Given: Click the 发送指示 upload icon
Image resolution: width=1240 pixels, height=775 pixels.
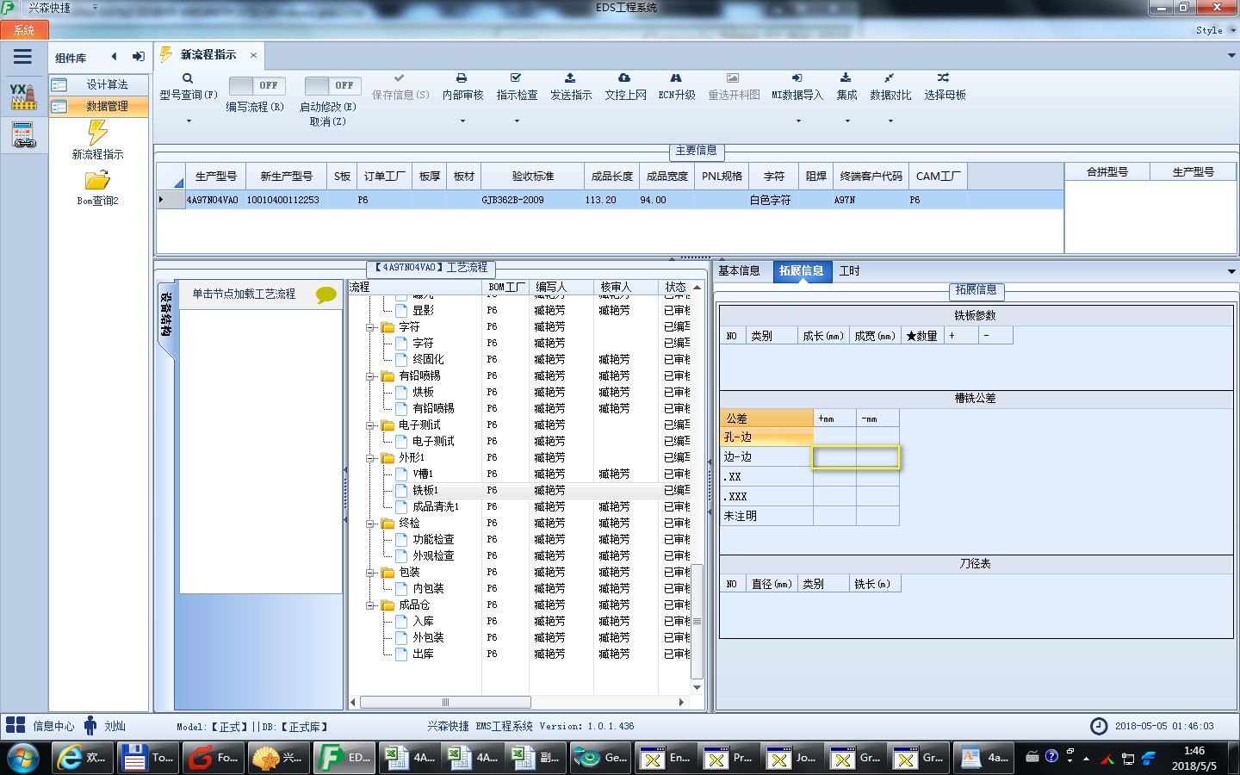Looking at the screenshot, I should click(x=570, y=77).
